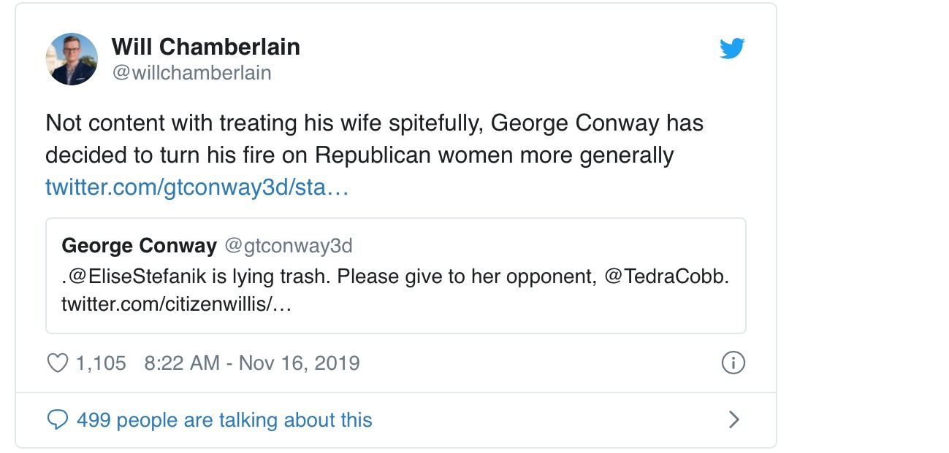Image resolution: width=949 pixels, height=453 pixels.
Task: Click the reply speech bubble icon
Action: pyautogui.click(x=57, y=420)
